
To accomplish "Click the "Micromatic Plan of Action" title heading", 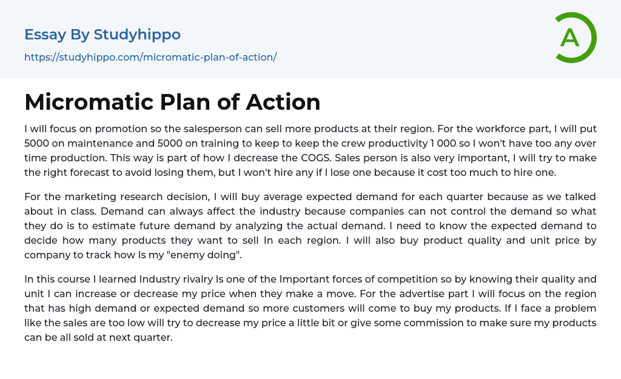I will click(x=172, y=102).
